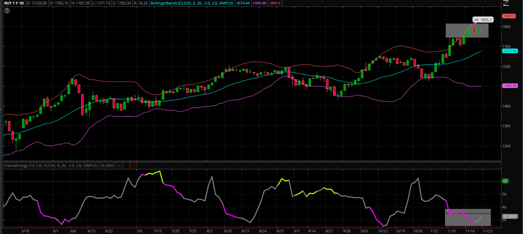
Task: Click the 6/1 date on time axis
Action: 56,231
